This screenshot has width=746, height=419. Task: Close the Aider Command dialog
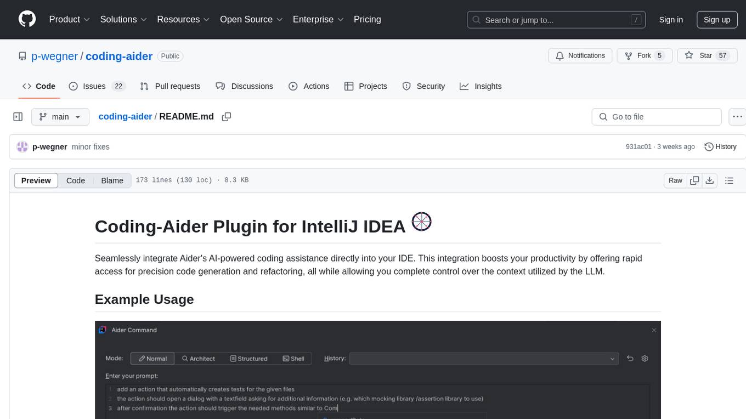pos(654,330)
